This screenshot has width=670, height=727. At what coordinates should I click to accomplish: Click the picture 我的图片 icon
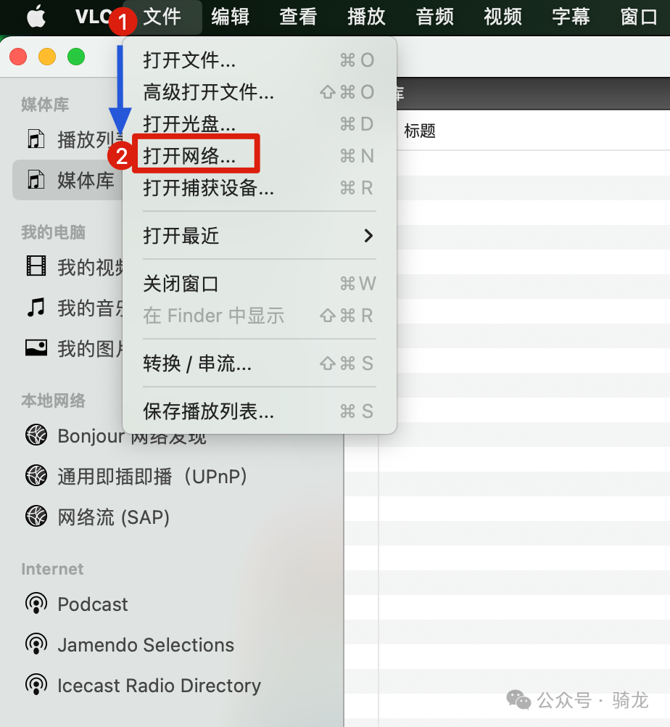(36, 348)
